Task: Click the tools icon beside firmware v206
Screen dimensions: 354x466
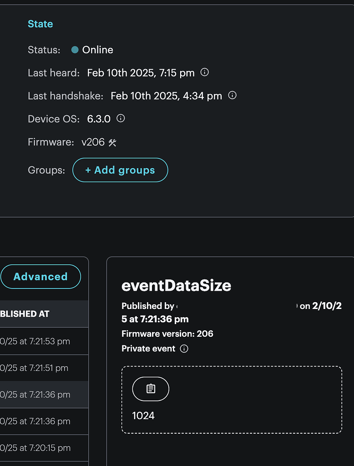Action: click(x=112, y=142)
